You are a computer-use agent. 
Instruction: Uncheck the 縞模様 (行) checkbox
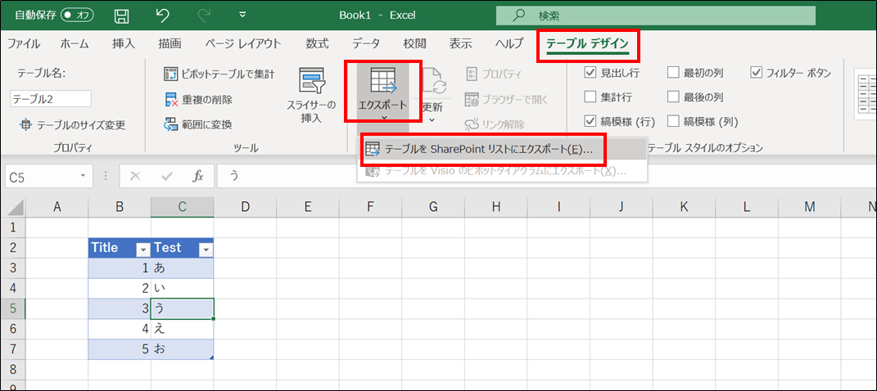(590, 121)
